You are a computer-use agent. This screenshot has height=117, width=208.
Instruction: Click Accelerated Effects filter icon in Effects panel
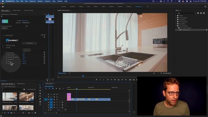198,13
